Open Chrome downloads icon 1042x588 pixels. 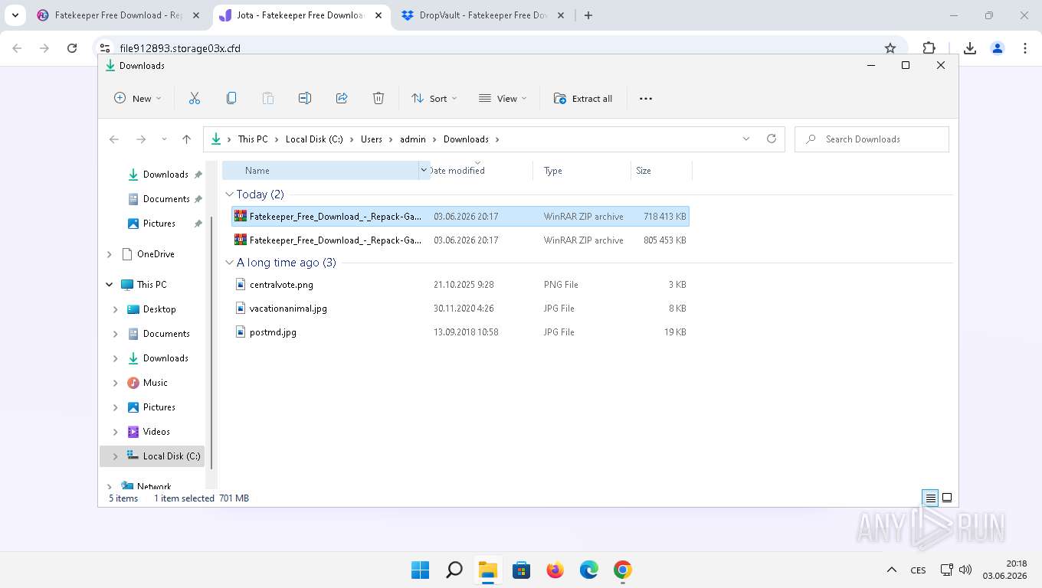point(970,47)
